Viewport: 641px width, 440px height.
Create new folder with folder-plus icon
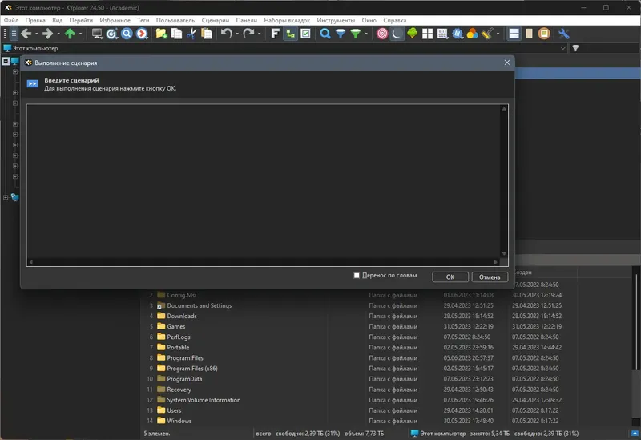pyautogui.click(x=162, y=34)
